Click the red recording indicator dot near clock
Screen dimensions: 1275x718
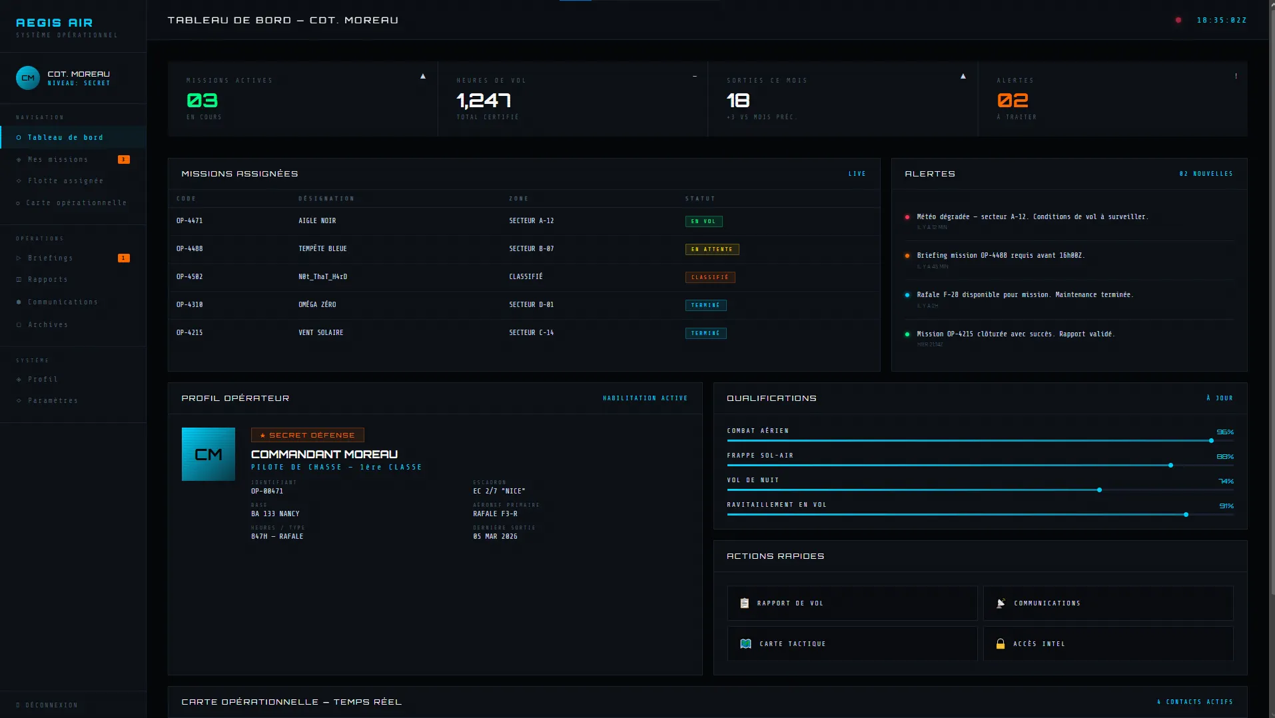[1178, 21]
